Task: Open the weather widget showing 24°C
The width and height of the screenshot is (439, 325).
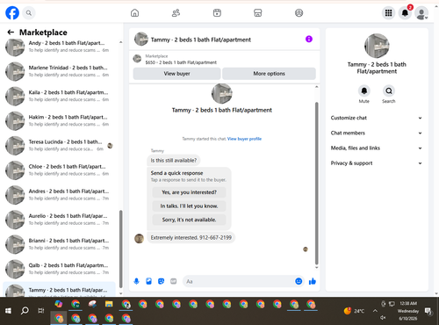Action: (355, 311)
